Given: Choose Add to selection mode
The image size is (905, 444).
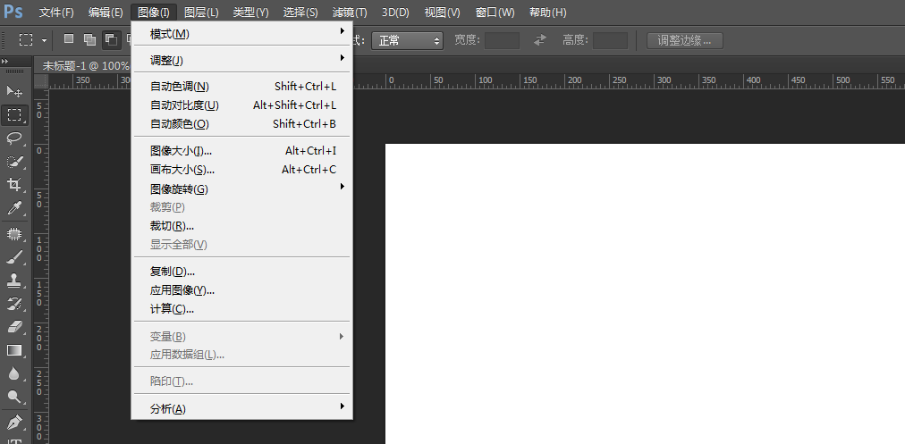Looking at the screenshot, I should [x=89, y=39].
